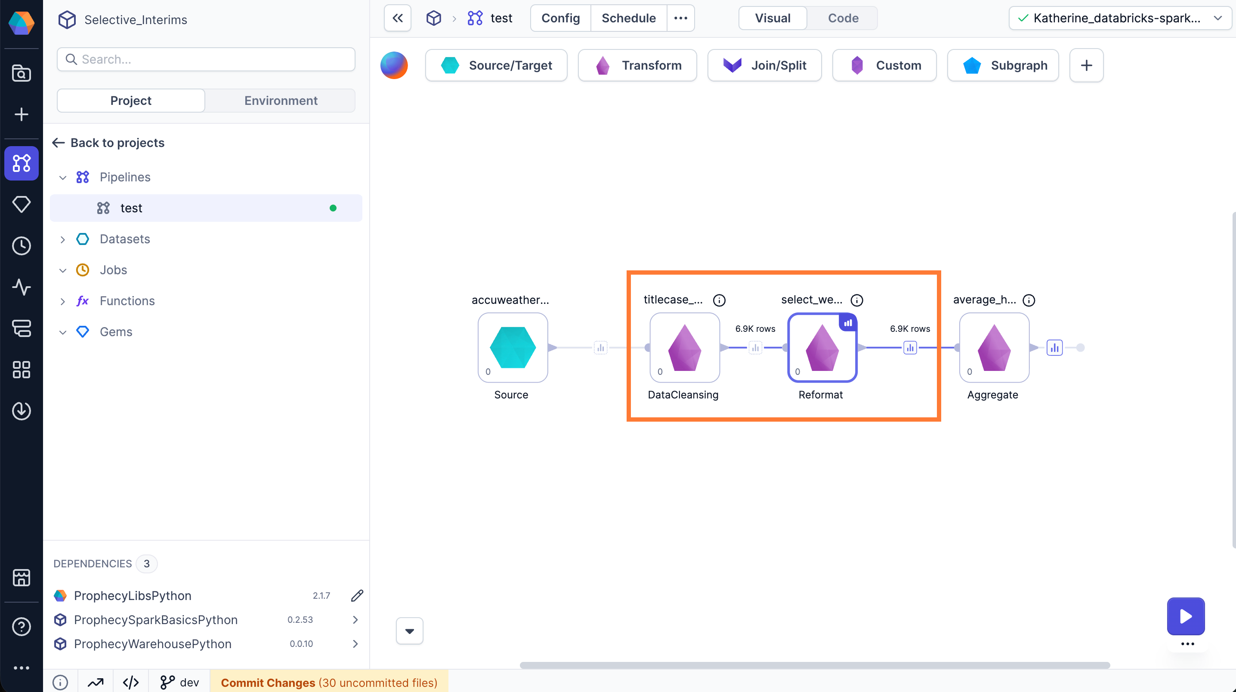
Task: Switch to the Environment tab
Action: 281,100
